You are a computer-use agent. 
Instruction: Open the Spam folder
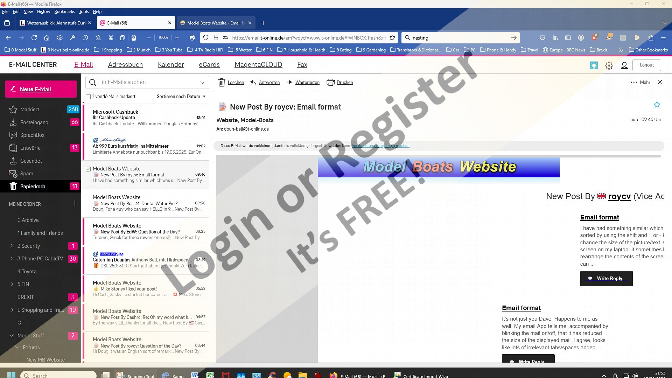tap(27, 174)
